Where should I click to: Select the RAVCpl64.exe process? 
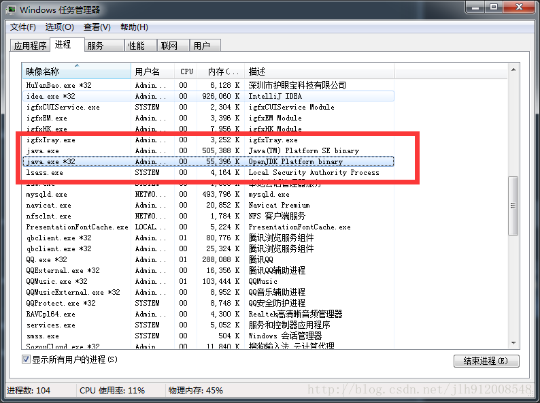pyautogui.click(x=208, y=314)
